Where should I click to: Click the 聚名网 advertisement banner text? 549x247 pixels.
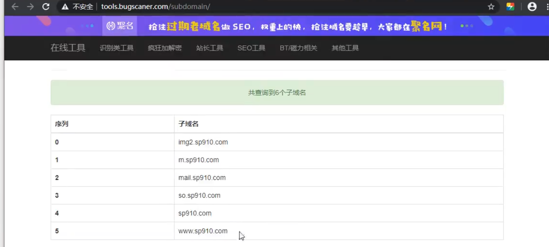click(297, 26)
